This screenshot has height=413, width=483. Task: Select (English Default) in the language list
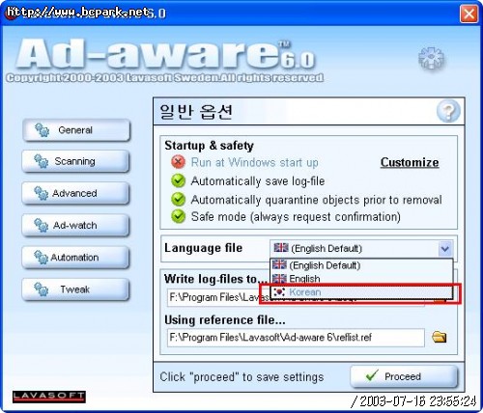(x=361, y=265)
